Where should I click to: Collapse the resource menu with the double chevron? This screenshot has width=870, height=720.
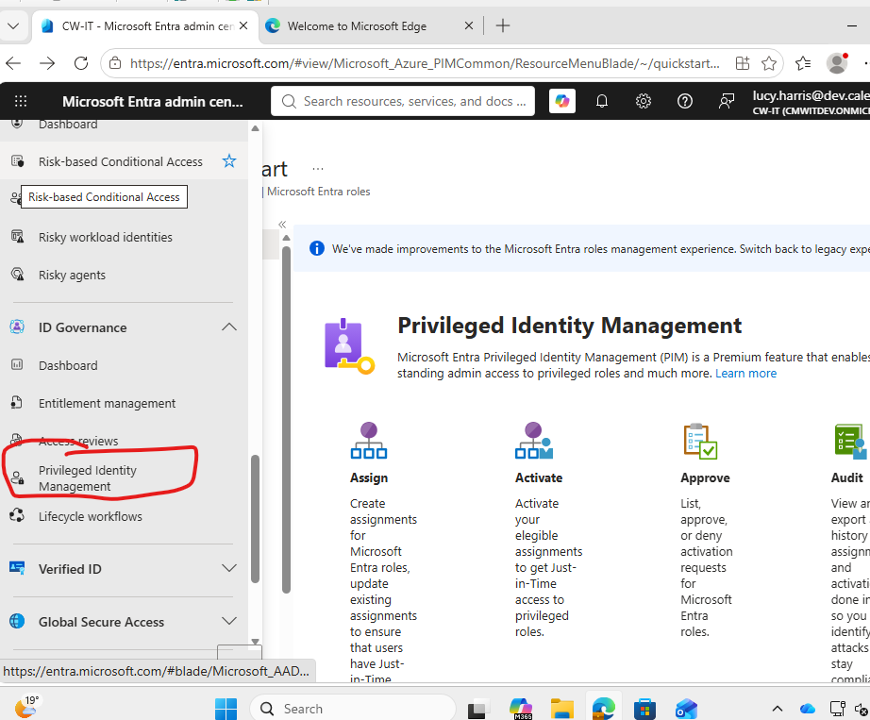[282, 224]
